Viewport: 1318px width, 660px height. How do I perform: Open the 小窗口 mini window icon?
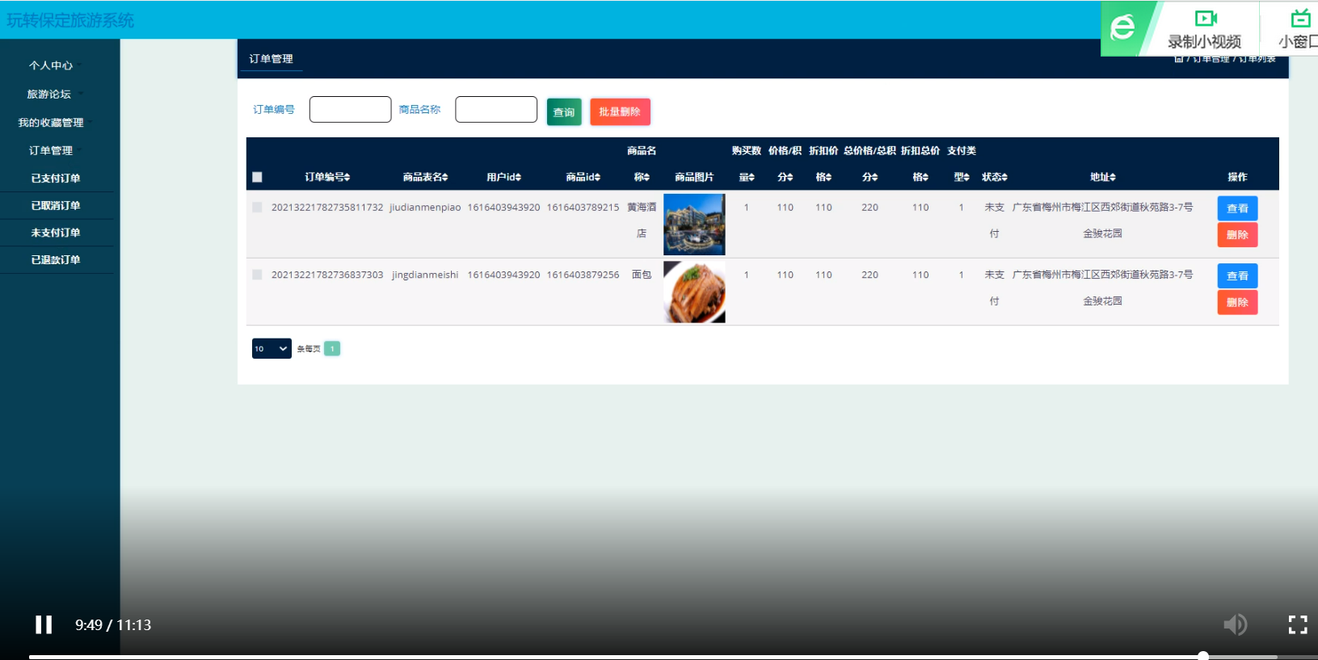(1300, 19)
